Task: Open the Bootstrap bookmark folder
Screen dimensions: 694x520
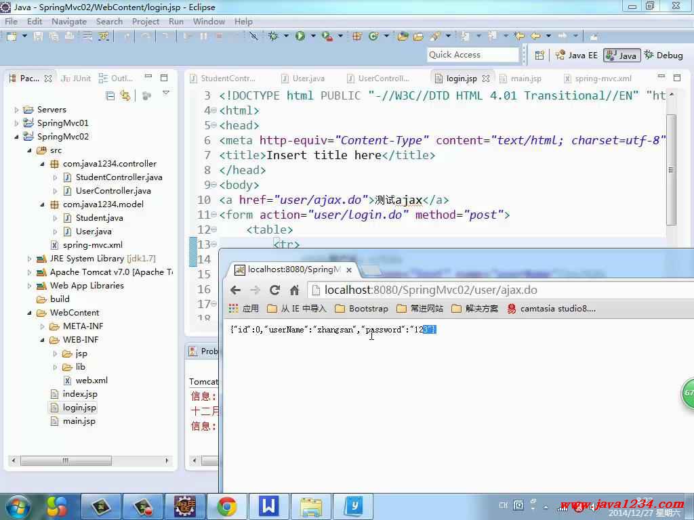Action: pos(362,309)
